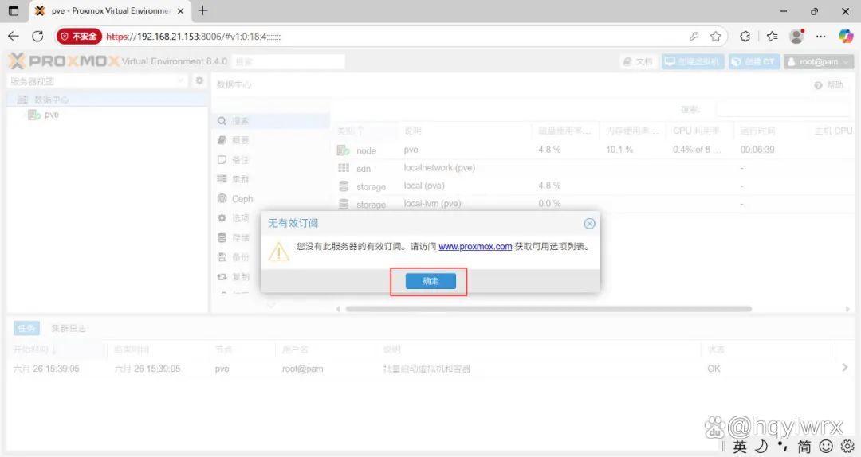Viewport: 861px width, 457px height.
Task: Click the password key icon
Action: (694, 36)
